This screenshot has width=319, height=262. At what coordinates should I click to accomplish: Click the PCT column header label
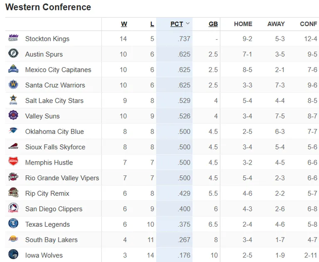177,24
